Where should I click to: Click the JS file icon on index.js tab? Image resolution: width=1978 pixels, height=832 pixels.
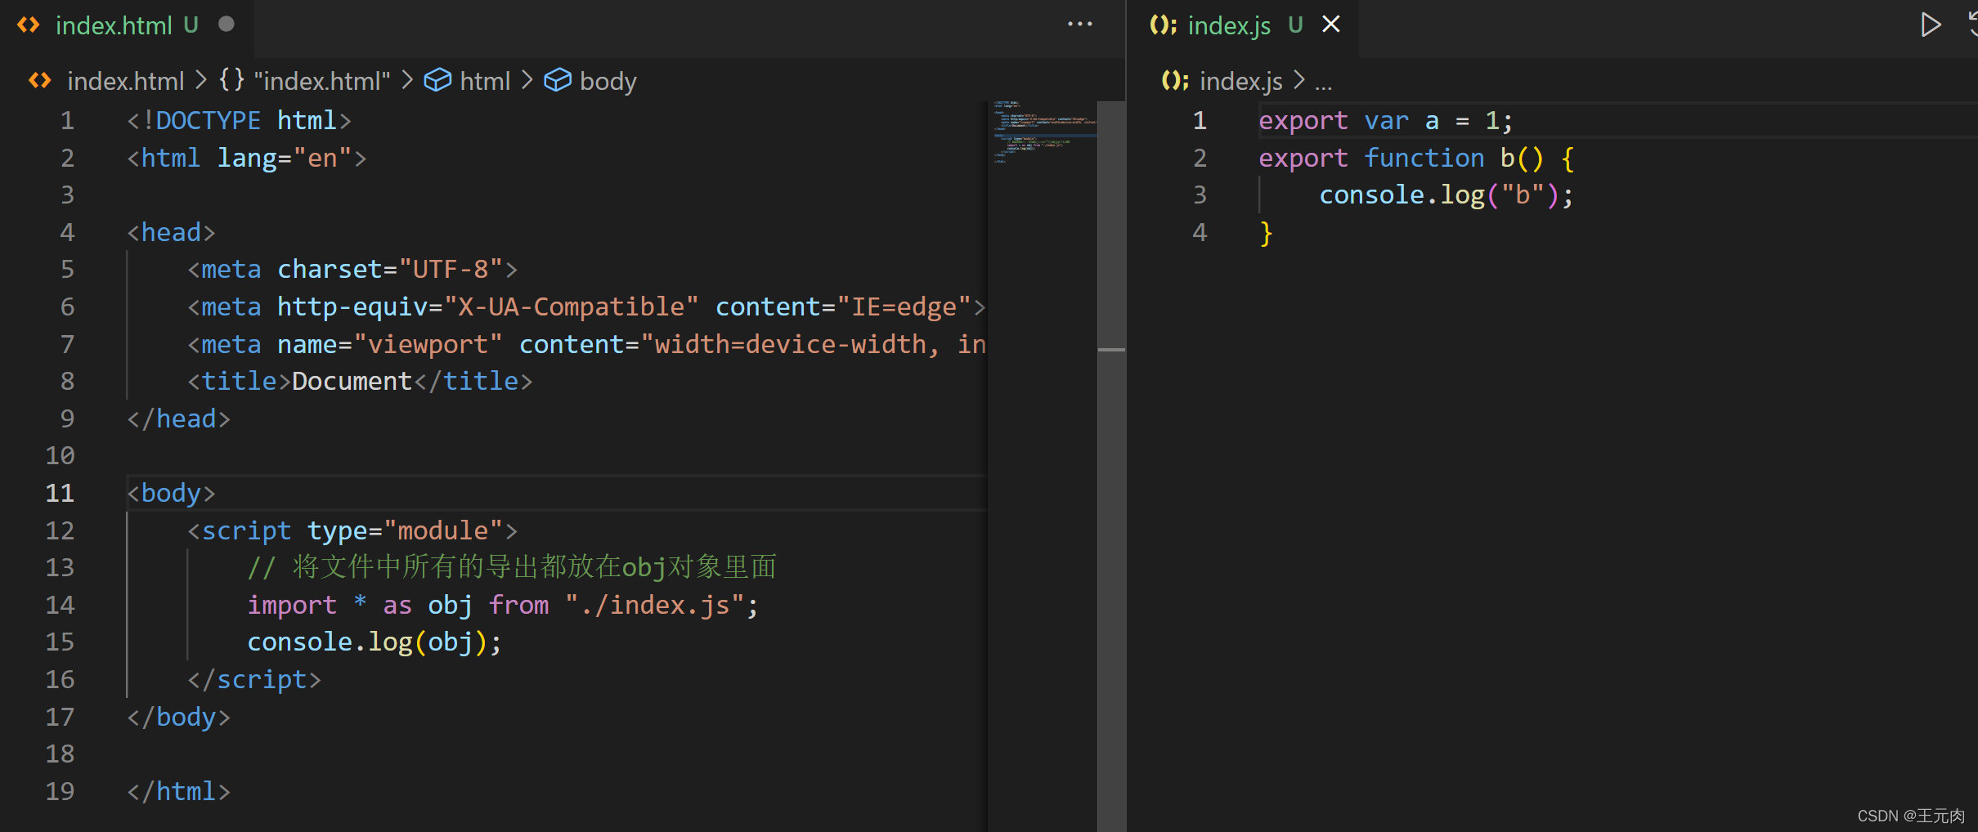point(1163,25)
